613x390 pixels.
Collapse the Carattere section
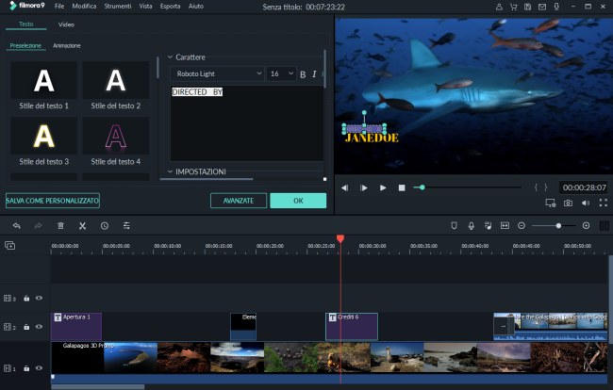point(170,57)
